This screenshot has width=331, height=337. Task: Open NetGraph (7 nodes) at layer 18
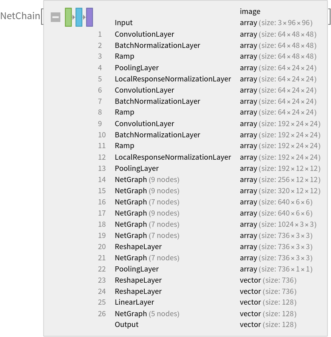147,224
